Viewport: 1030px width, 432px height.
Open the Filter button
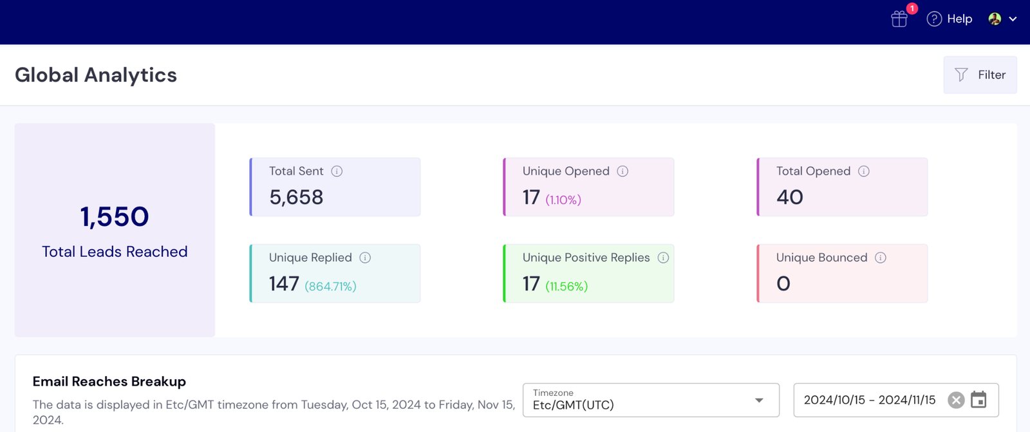click(x=980, y=75)
